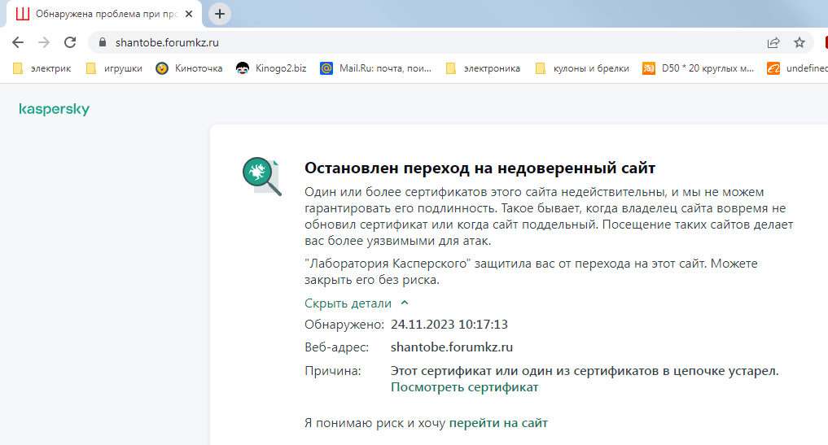Open the Kinogo2.biz bookmark

click(x=271, y=68)
